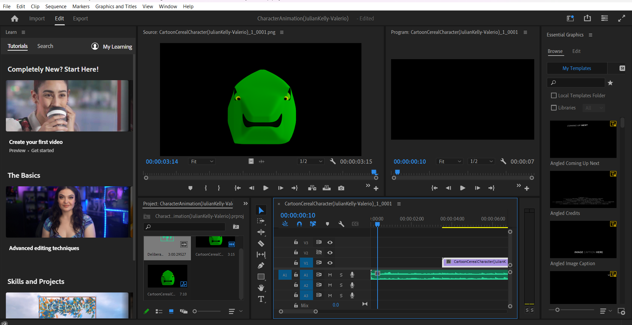Select the Ripple Edit tool
The image size is (632, 325).
coord(261,232)
